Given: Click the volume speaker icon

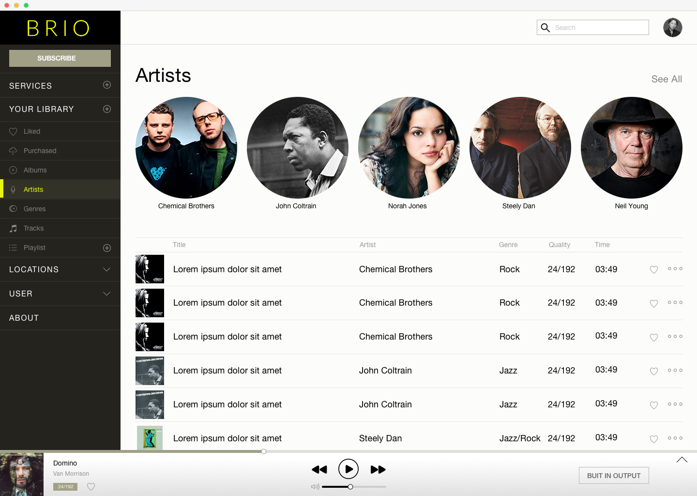Looking at the screenshot, I should (315, 487).
